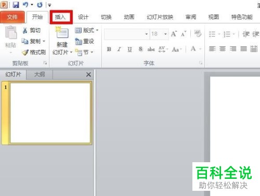Click the columns icon beside justify

point(254,49)
